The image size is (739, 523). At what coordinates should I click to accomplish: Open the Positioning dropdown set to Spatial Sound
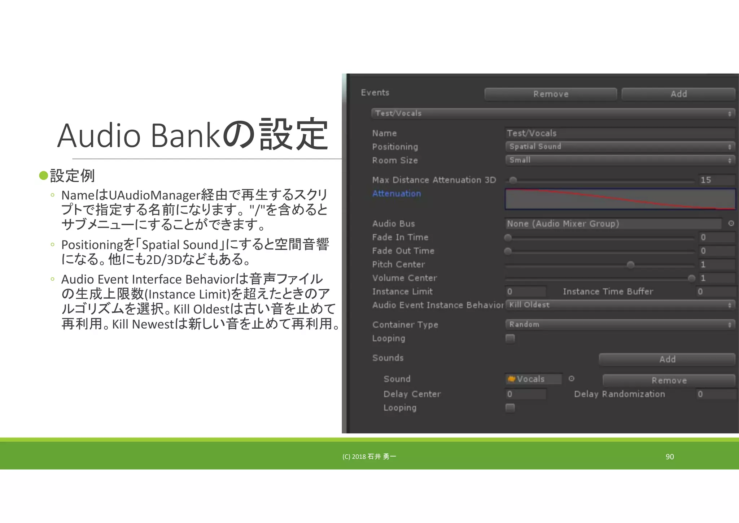tap(620, 147)
